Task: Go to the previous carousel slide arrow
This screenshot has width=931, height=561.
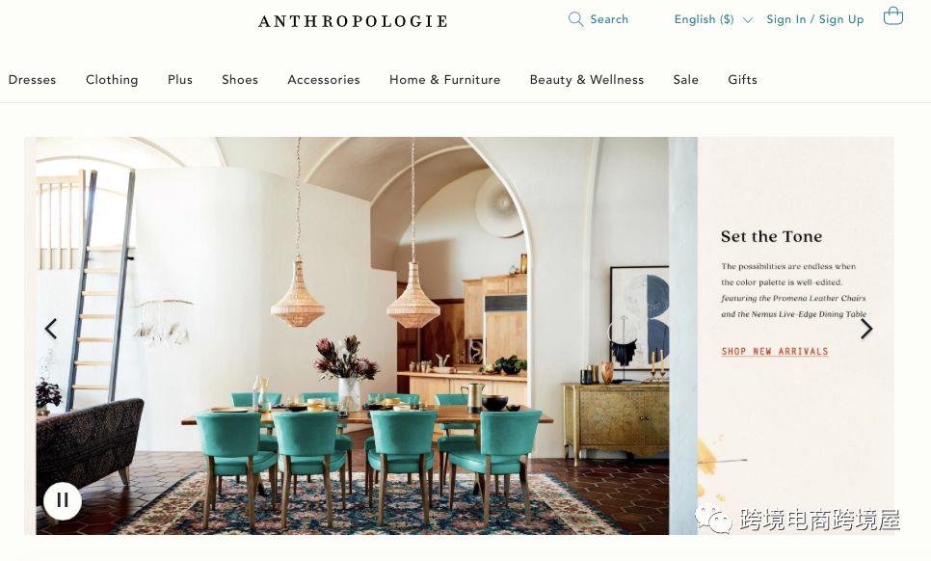Action: pos(51,329)
